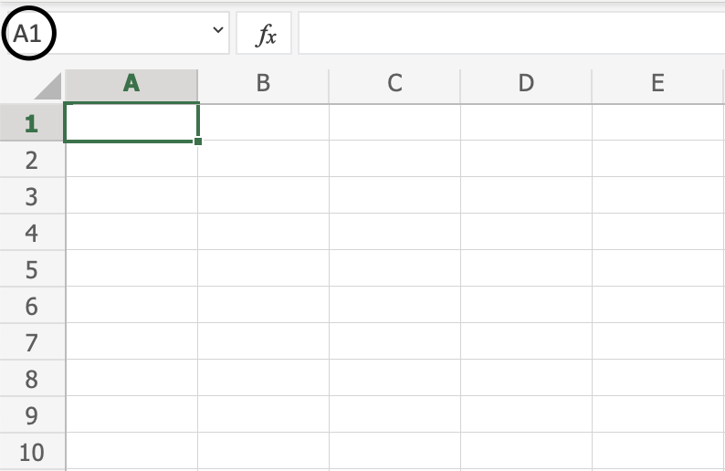Select row 7 header
The height and width of the screenshot is (471, 725).
coord(32,342)
